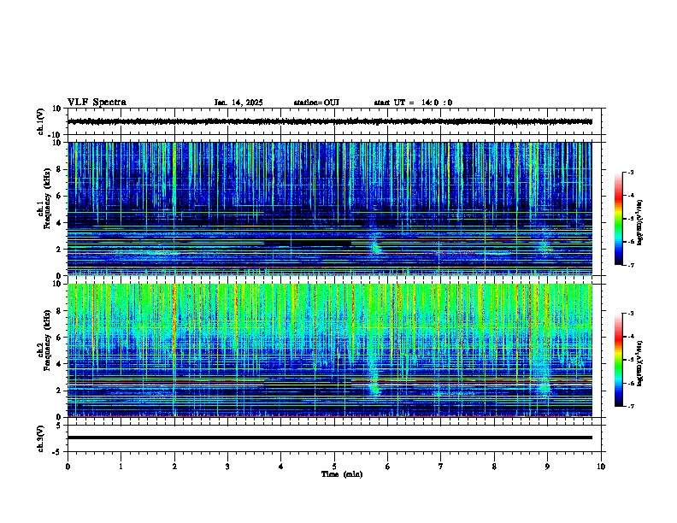Image resolution: width=677 pixels, height=523 pixels.
Task: Click the ch.3 flat voltage trace
Action: coord(330,438)
